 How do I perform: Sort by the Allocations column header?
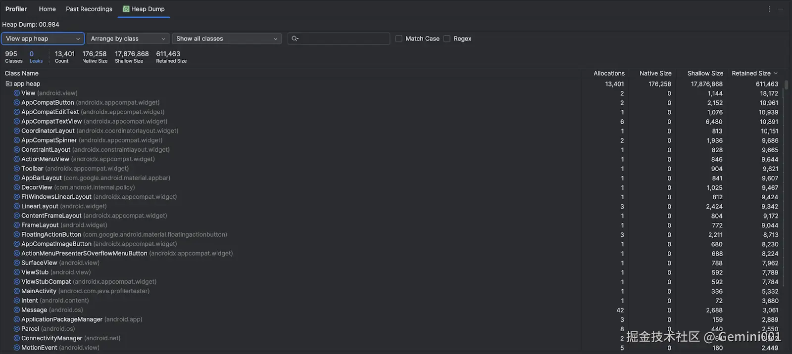pos(609,73)
